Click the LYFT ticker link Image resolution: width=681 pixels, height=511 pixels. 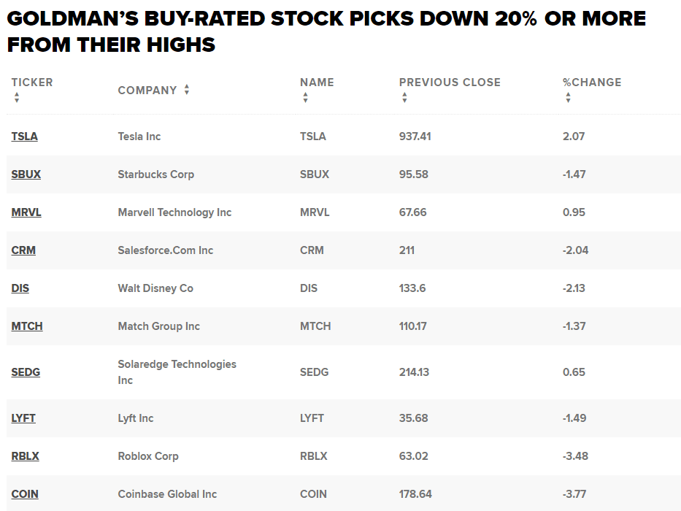point(23,418)
